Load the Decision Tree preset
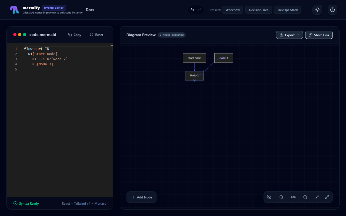This screenshot has width=346, height=216. tap(259, 10)
